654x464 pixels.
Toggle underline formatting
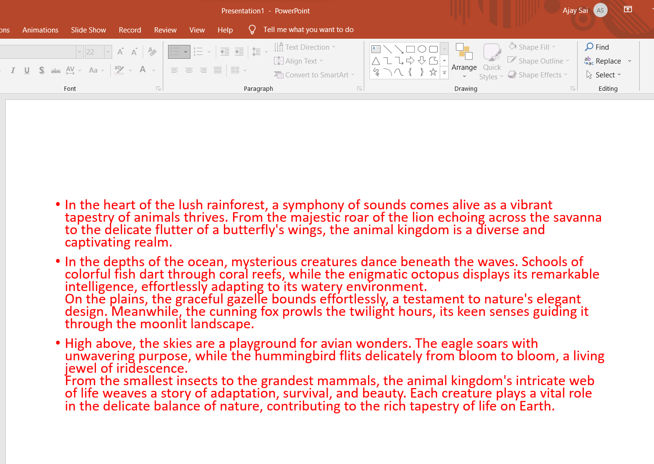(x=27, y=70)
